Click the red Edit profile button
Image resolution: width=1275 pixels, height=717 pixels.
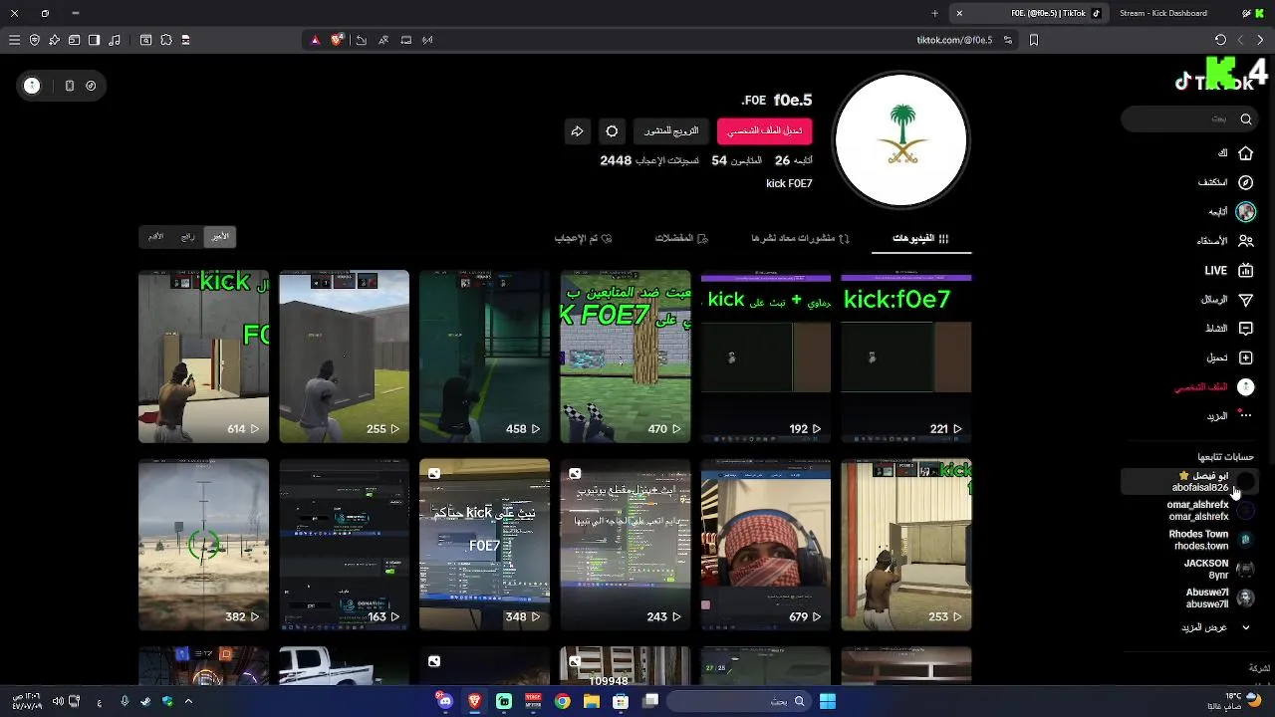click(x=765, y=131)
